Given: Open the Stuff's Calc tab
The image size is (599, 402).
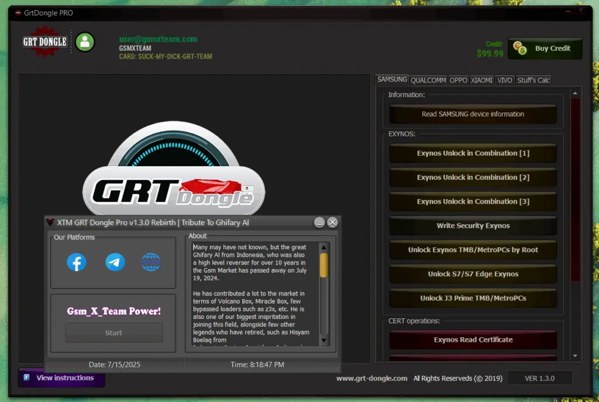Looking at the screenshot, I should pos(533,80).
